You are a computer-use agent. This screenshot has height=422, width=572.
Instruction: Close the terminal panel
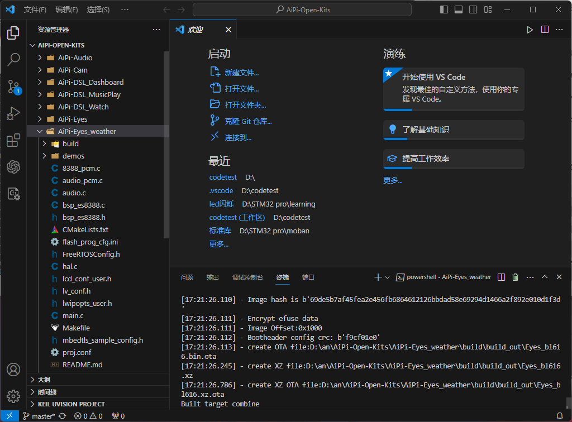point(559,277)
